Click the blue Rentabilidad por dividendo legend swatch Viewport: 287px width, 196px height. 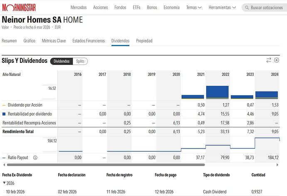point(4,114)
